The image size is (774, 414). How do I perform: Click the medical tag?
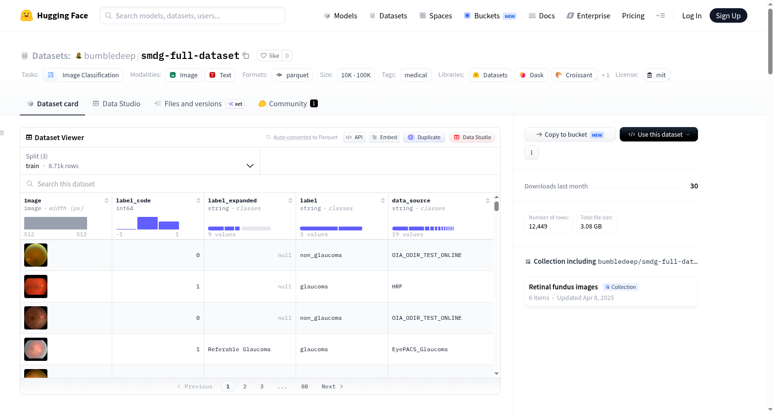coord(416,75)
